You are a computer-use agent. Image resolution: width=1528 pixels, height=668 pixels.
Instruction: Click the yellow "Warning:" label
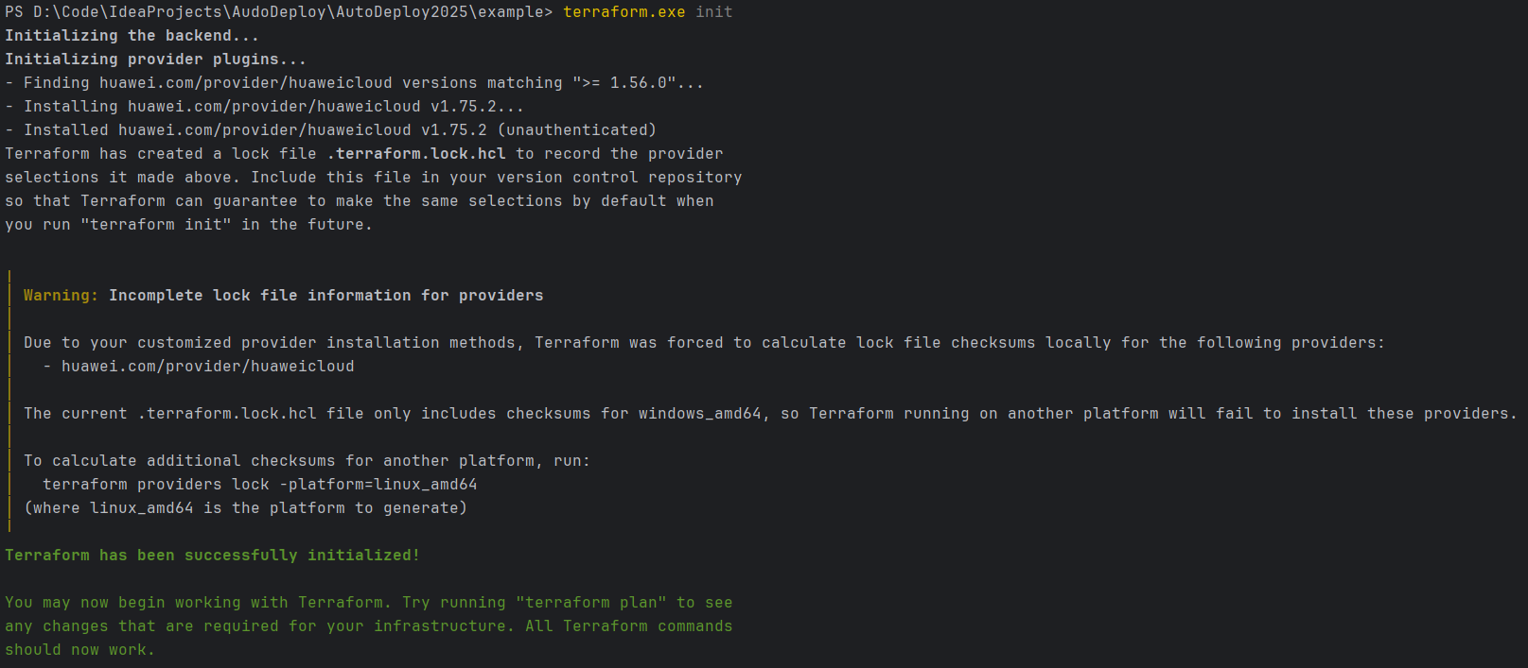tap(61, 296)
